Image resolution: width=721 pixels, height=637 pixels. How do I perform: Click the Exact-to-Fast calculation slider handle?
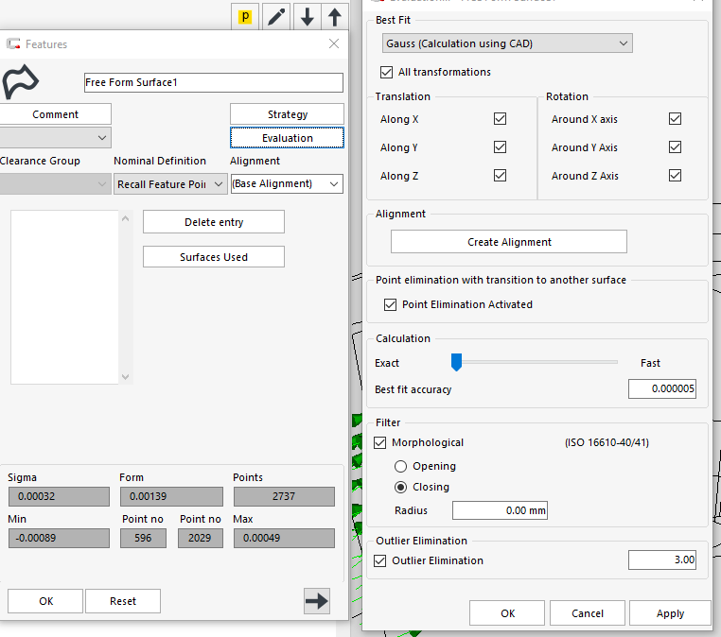point(455,363)
